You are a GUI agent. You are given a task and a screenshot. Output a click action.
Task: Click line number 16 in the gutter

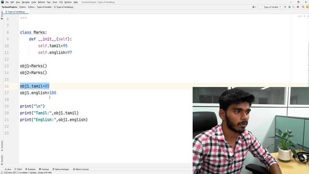pos(6,86)
